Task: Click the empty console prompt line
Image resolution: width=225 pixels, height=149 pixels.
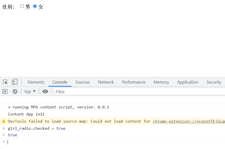Action: [114, 142]
